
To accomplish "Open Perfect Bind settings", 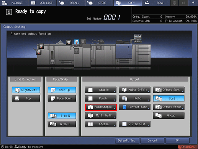I will pyautogui.click(x=135, y=107).
